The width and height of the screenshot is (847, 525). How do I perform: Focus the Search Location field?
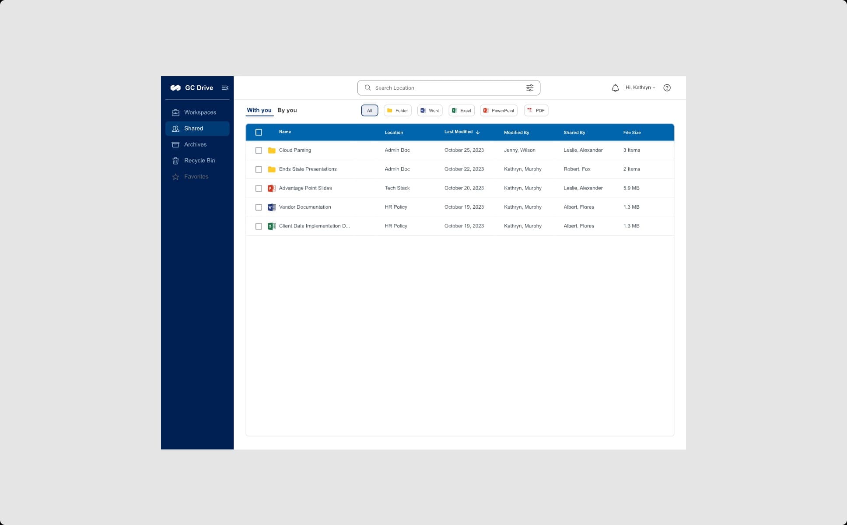click(x=448, y=88)
